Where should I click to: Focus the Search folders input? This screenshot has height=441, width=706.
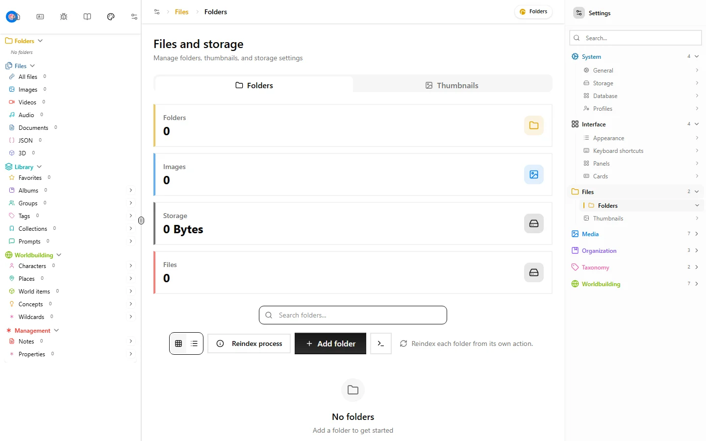point(353,315)
